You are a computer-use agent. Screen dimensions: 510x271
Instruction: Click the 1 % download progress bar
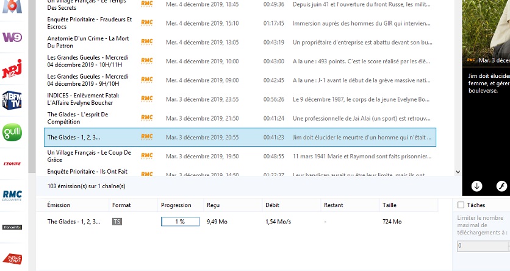(x=180, y=221)
